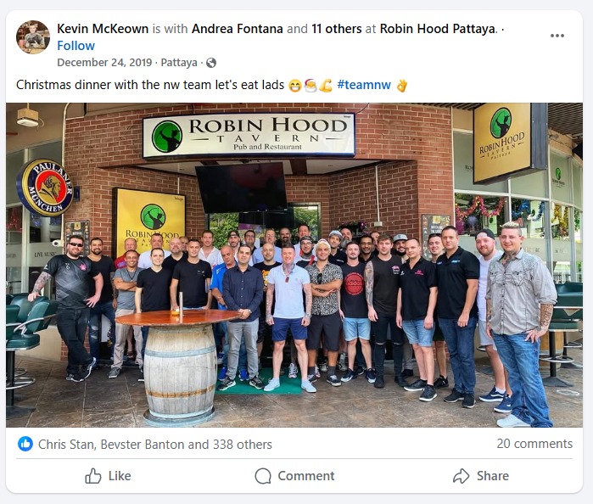Click the speech bubble Comment icon
Viewport: 593px width, 504px height.
[263, 476]
